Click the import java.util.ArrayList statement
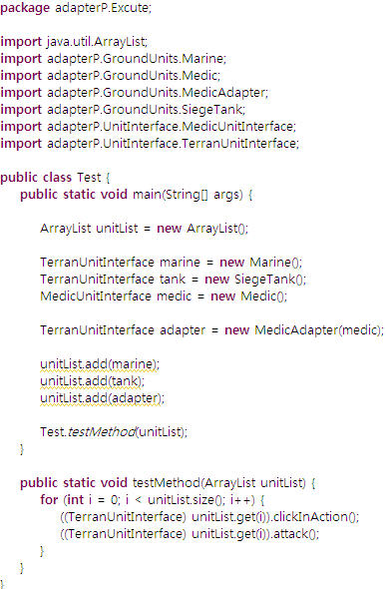 coord(74,41)
